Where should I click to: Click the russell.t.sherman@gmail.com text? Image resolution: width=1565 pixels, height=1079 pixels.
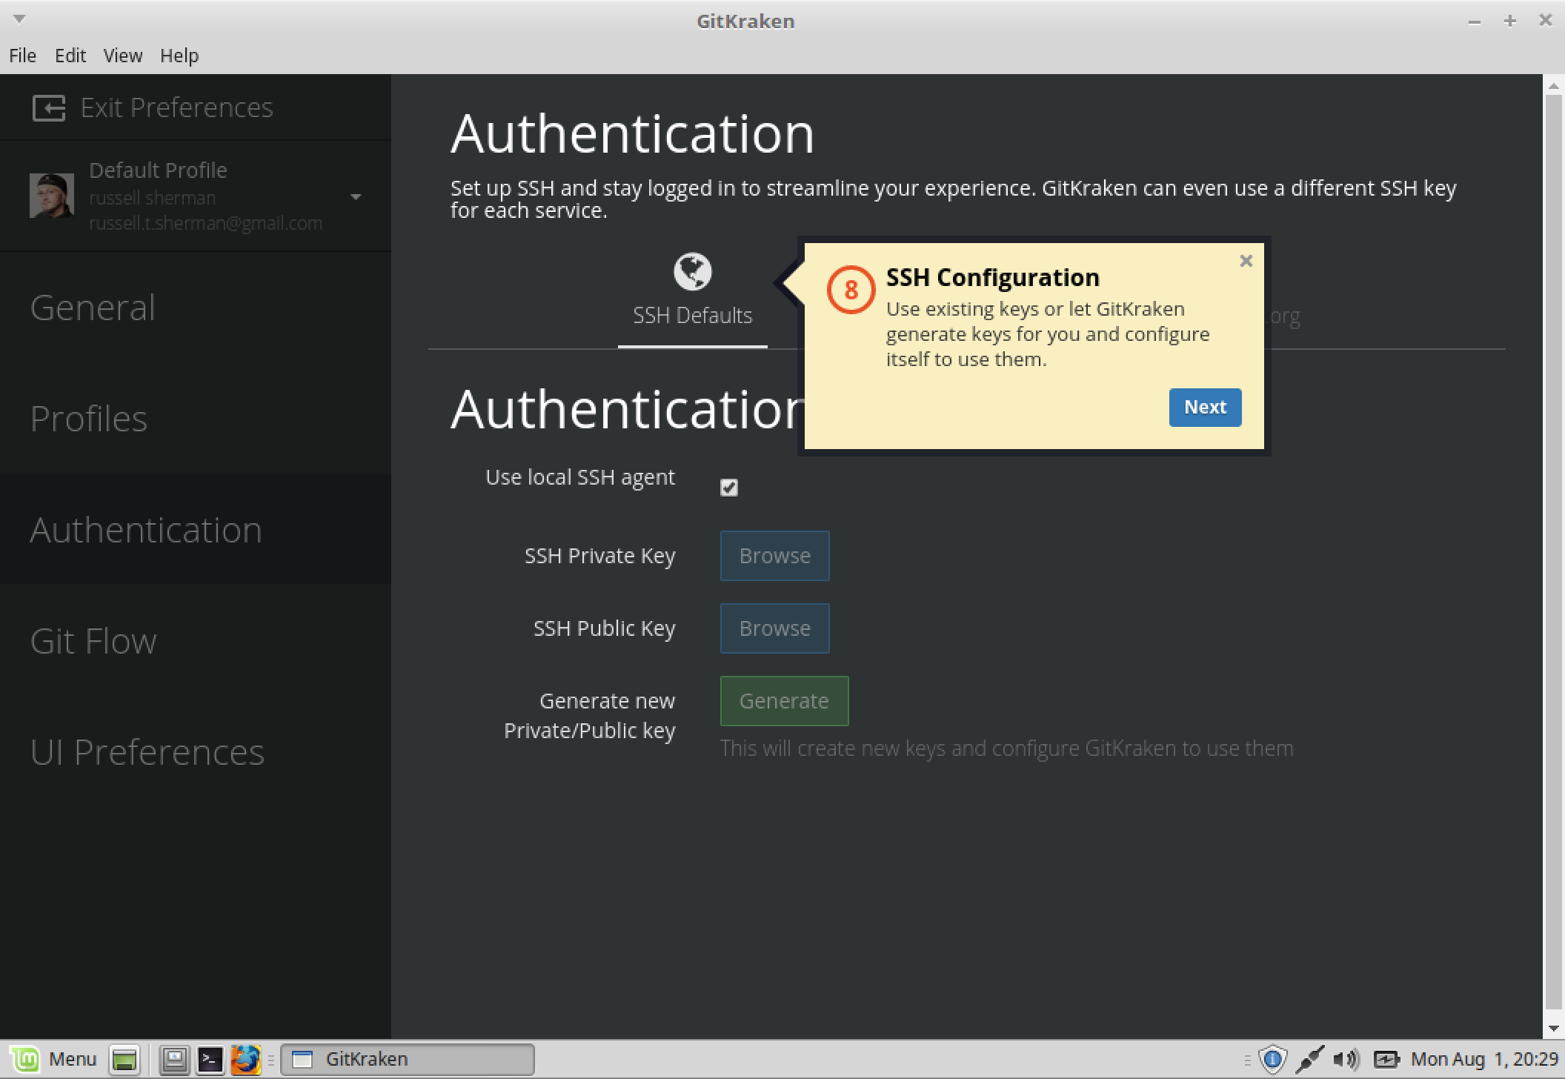click(205, 223)
